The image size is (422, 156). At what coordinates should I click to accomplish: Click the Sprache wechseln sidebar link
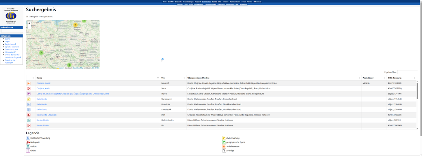(12, 47)
